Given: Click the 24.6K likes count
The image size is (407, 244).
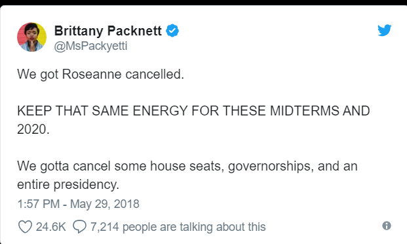Looking at the screenshot, I should (x=50, y=227).
